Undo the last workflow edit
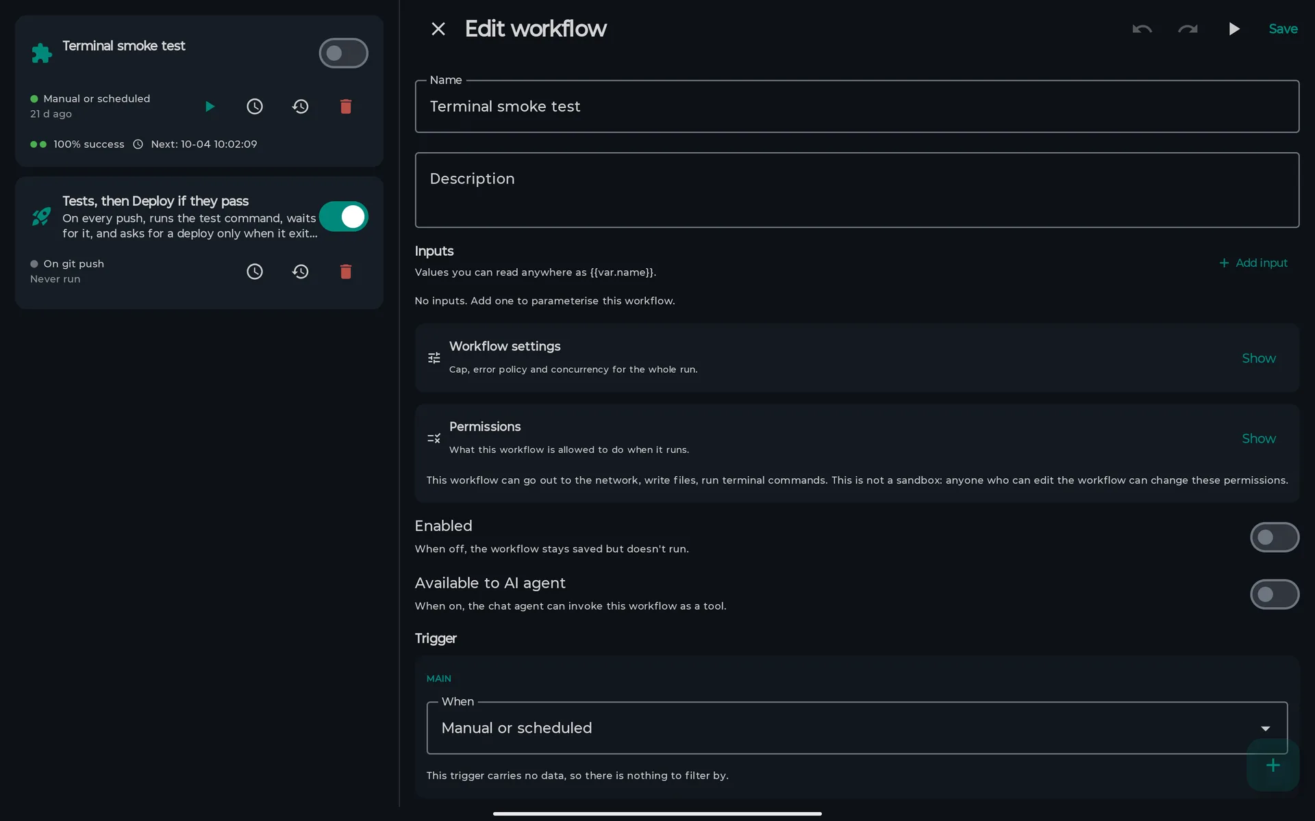This screenshot has height=821, width=1315. (x=1142, y=29)
